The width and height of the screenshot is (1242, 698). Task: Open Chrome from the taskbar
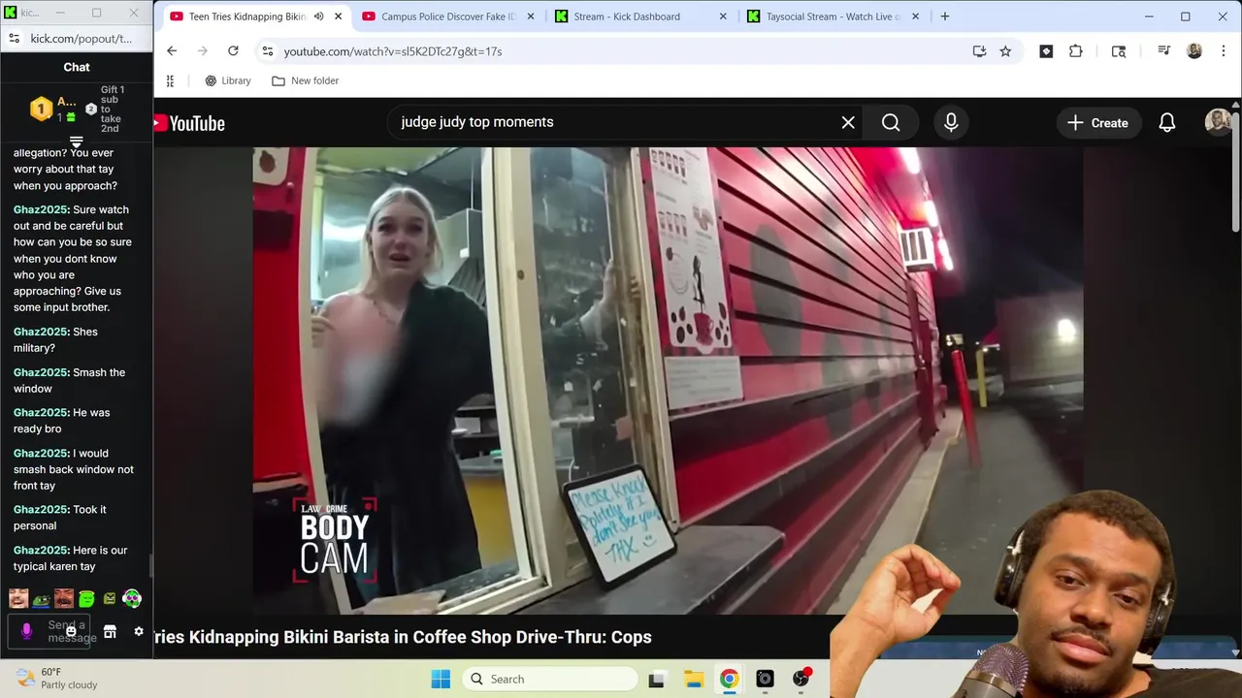(729, 679)
